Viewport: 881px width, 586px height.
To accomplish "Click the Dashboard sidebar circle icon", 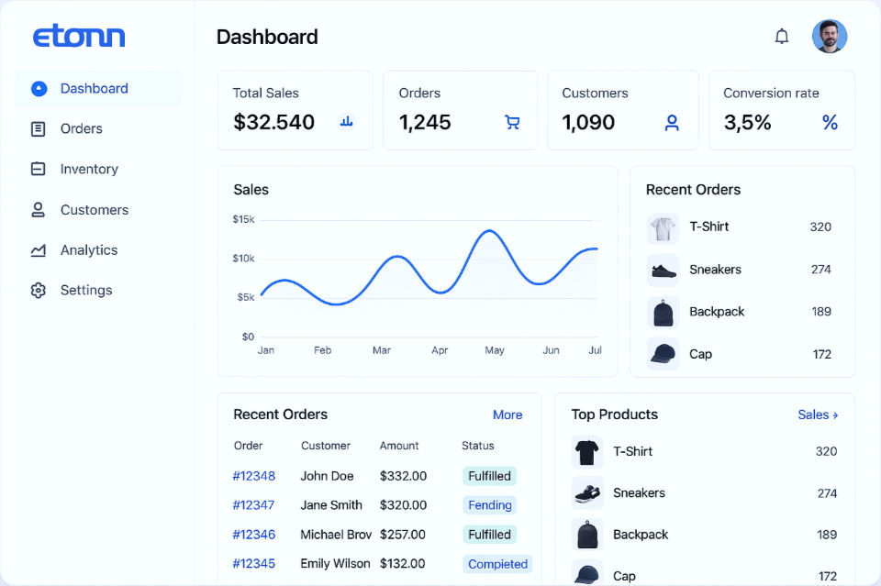I will pos(39,89).
